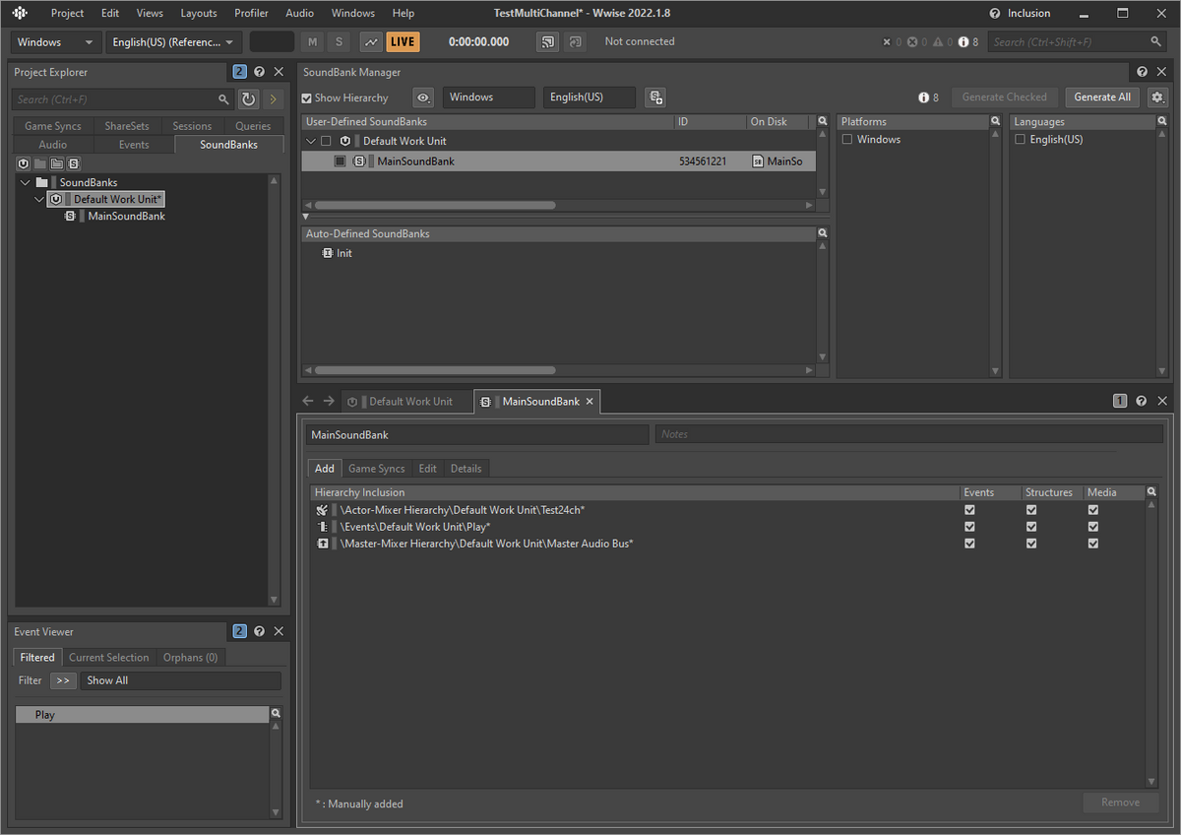This screenshot has width=1181, height=835.
Task: Open English(US) language field in SoundBank Manager
Action: pos(590,97)
